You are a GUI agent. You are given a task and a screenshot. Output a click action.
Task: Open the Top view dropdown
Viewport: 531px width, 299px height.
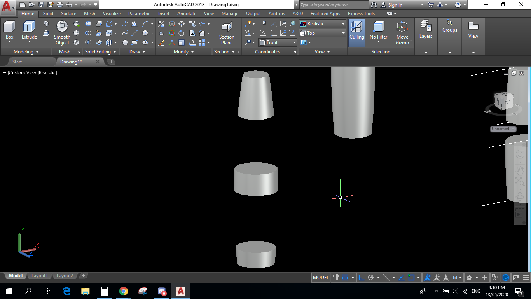pyautogui.click(x=323, y=33)
